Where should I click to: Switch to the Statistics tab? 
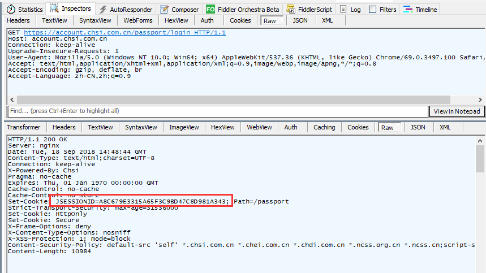[x=24, y=9]
